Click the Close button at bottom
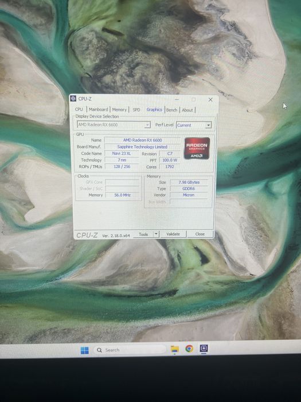This screenshot has width=301, height=402. pos(200,234)
